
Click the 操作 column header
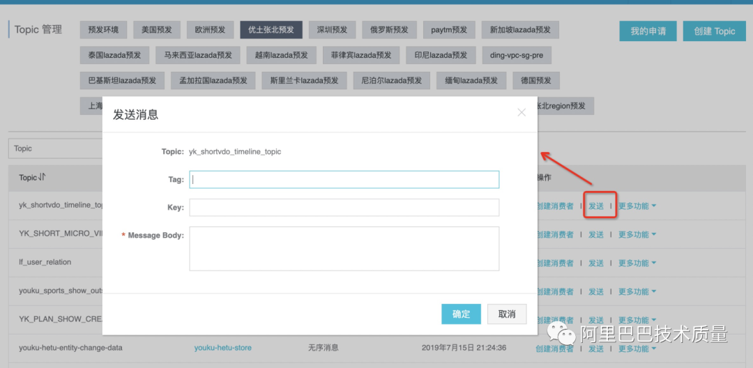coord(544,178)
